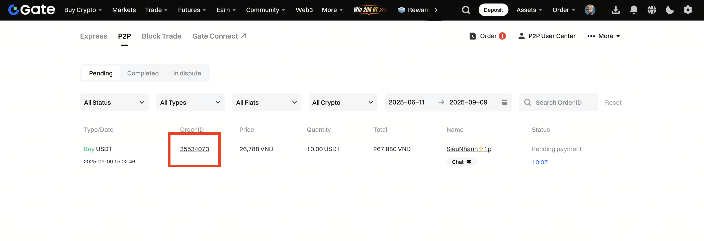Expand the All Types dropdown
This screenshot has height=241, width=704.
pyautogui.click(x=191, y=103)
